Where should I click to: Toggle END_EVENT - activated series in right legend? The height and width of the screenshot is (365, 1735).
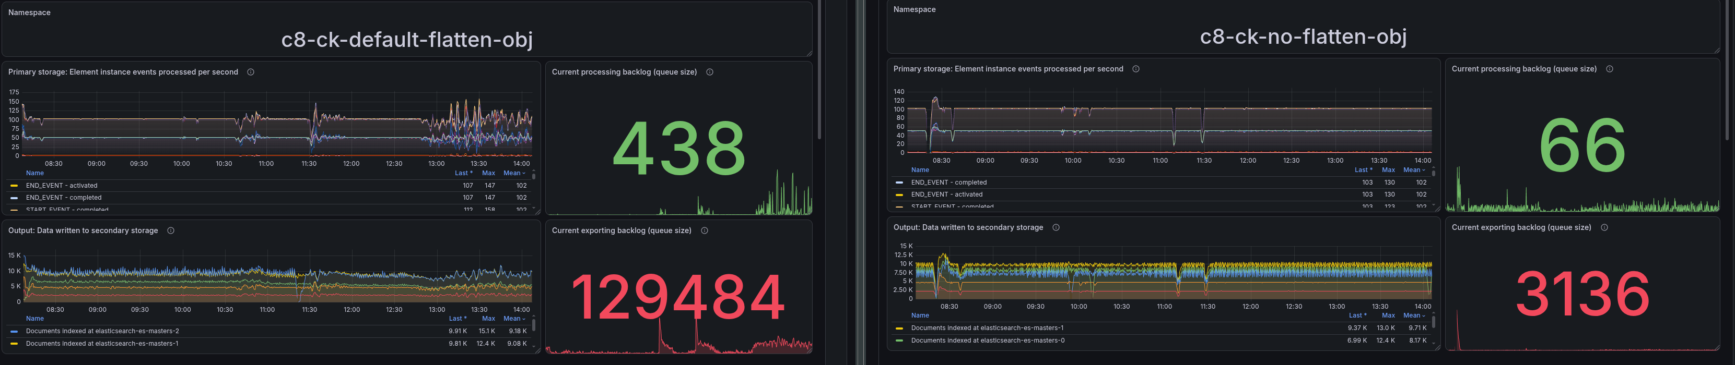coord(946,194)
